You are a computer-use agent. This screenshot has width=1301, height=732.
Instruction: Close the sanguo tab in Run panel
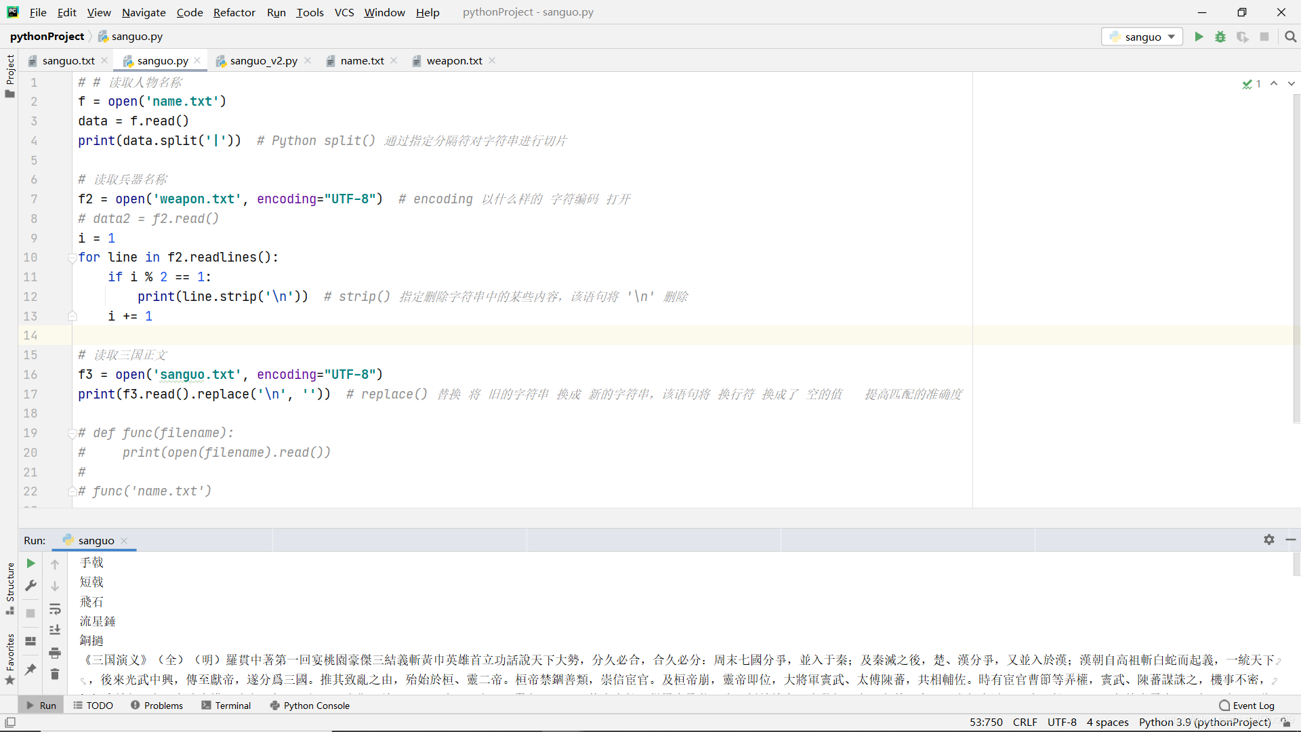[x=124, y=540]
